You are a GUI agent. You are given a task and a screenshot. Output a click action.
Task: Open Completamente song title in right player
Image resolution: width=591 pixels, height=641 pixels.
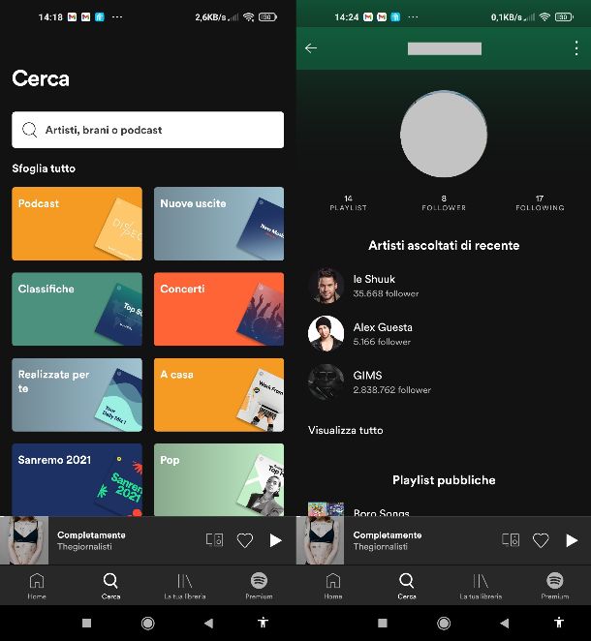(x=388, y=534)
